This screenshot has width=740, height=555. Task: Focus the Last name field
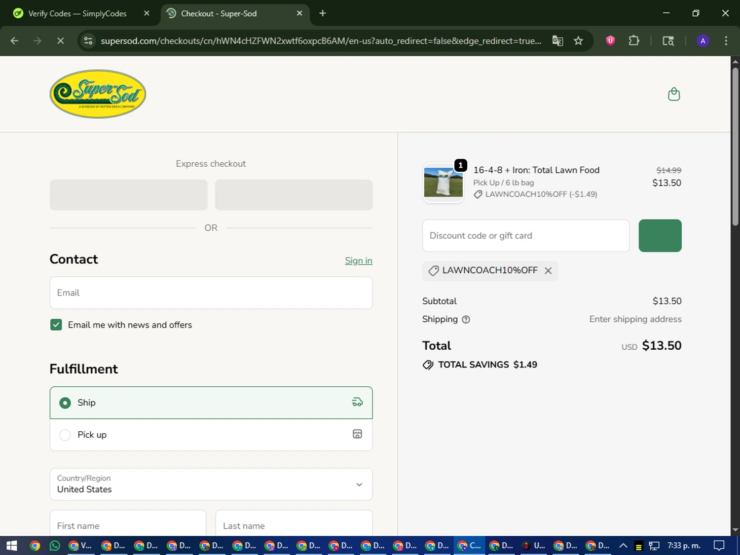click(x=294, y=524)
